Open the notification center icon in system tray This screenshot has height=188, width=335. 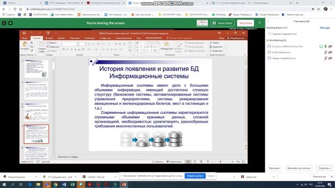(x=329, y=184)
